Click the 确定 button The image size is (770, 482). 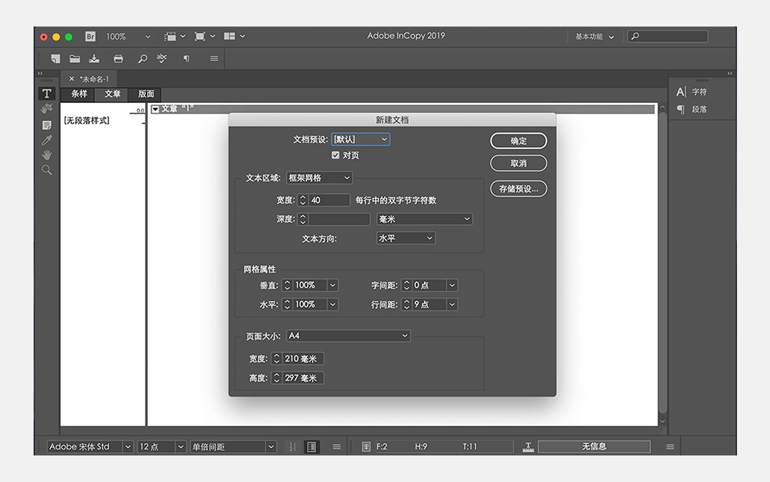(518, 141)
